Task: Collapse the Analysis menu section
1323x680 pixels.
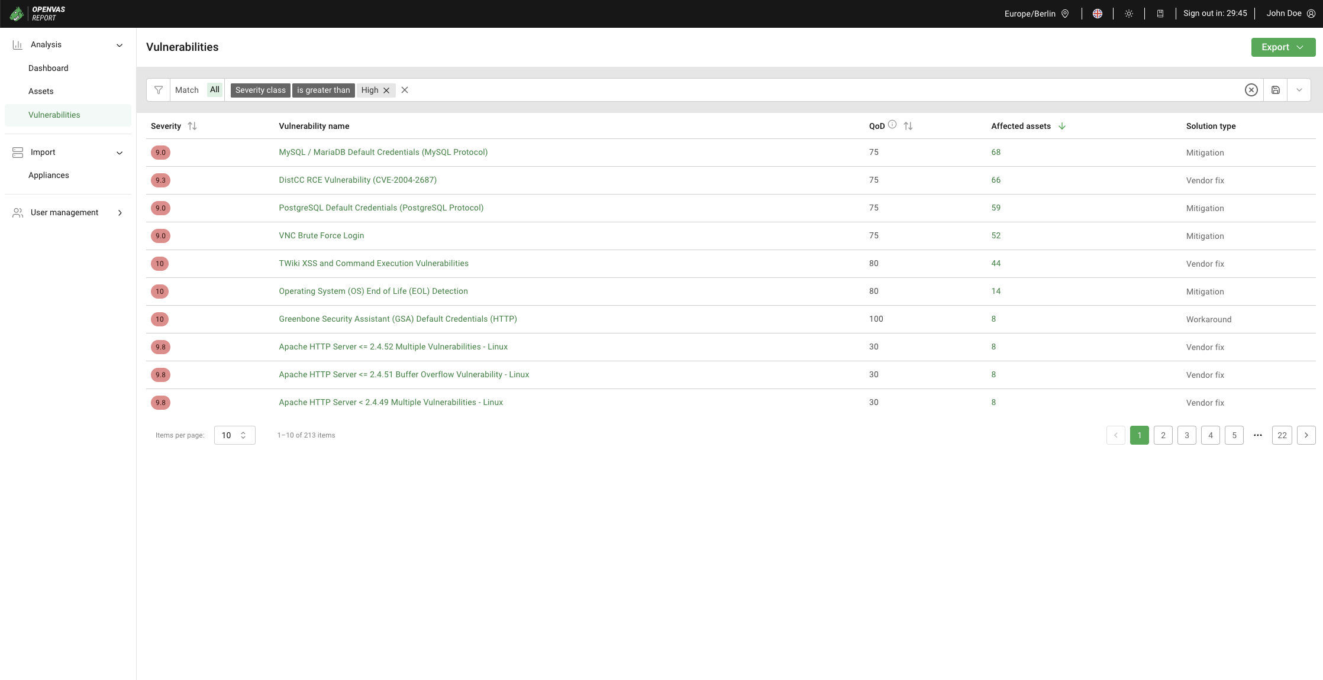Action: pyautogui.click(x=120, y=45)
